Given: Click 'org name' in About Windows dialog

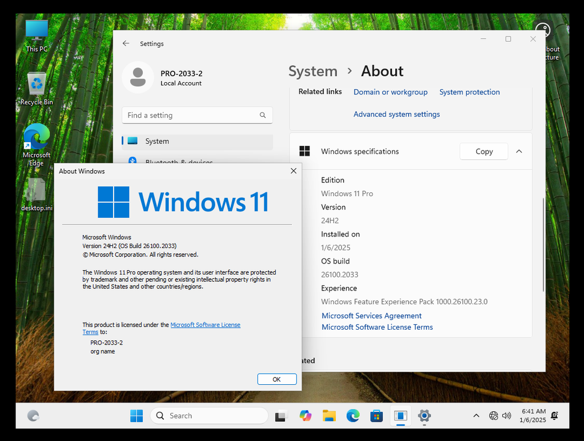Looking at the screenshot, I should pyautogui.click(x=103, y=351).
